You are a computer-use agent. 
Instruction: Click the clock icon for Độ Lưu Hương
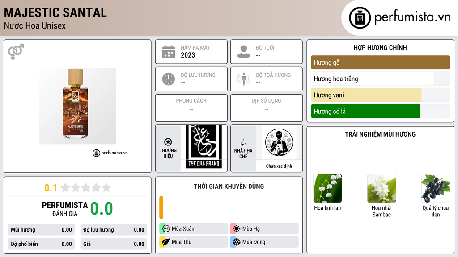coord(169,79)
